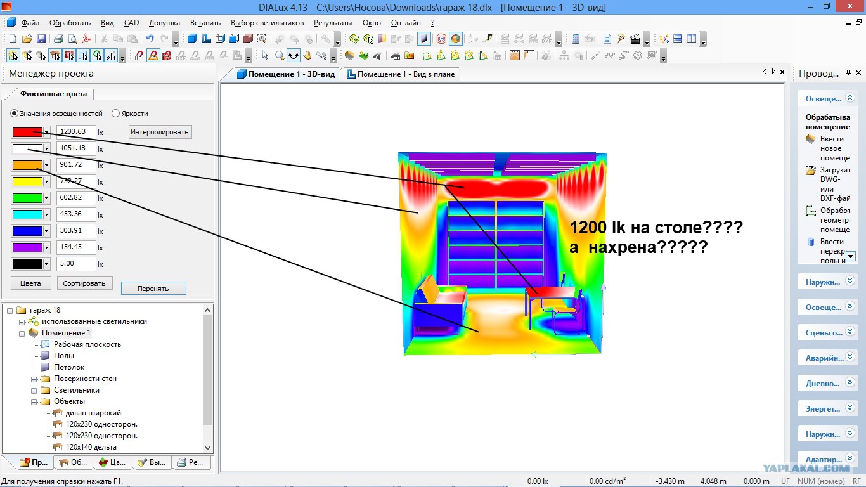Screen dimensions: 866x487
Task: Collapse the гараж 18 tree node
Action: [x=10, y=310]
